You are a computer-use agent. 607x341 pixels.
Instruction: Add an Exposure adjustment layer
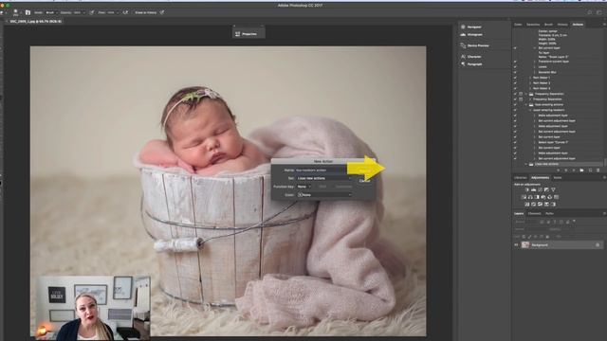tap(546, 189)
